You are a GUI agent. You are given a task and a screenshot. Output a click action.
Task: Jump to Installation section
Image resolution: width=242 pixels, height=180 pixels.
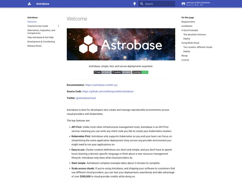[x=187, y=26]
